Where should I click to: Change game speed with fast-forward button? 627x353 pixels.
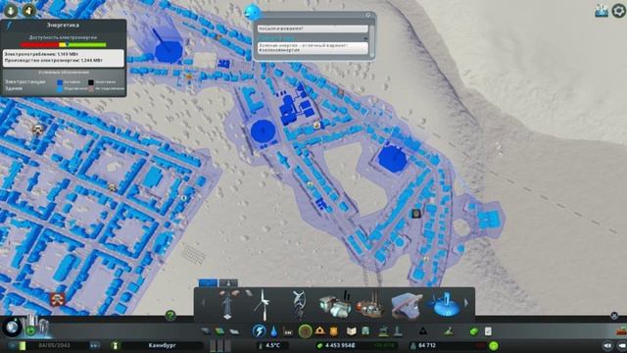94,345
